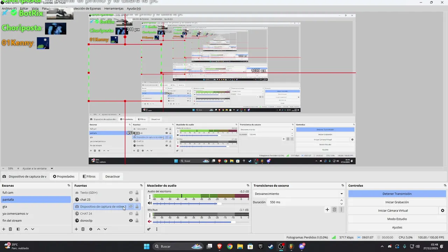The image size is (448, 252).
Task: Open the Herramientas menu
Action: (x=114, y=8)
